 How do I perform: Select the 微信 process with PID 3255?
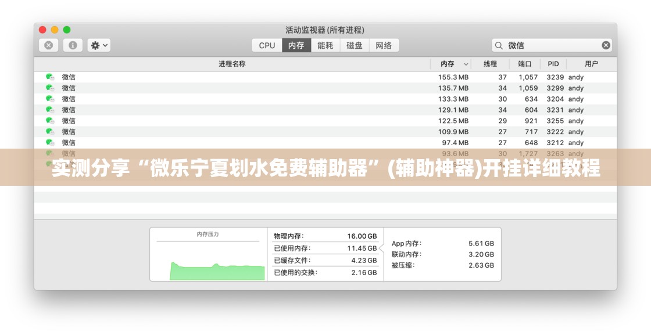[x=325, y=121]
